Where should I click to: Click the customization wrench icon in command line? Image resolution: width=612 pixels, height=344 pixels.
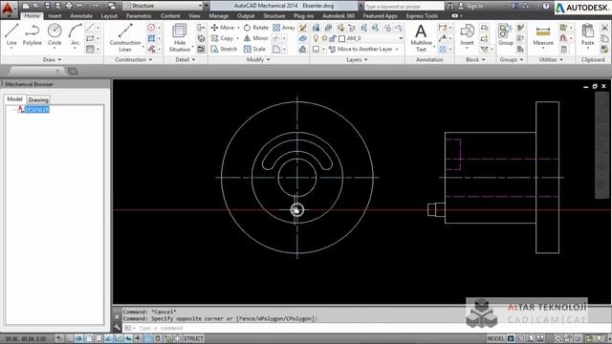click(x=117, y=328)
